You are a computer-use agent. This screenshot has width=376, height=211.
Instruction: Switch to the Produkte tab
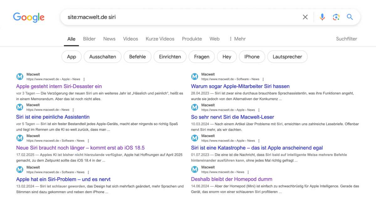click(x=192, y=39)
